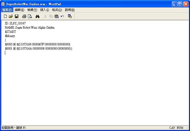The image size is (190, 131).
Task: Open the 說明(H) Help menu
Action: click(x=70, y=10)
